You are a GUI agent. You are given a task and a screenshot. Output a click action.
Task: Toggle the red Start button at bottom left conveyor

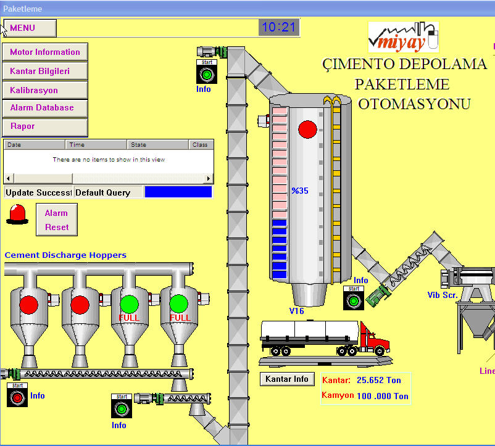(x=17, y=395)
